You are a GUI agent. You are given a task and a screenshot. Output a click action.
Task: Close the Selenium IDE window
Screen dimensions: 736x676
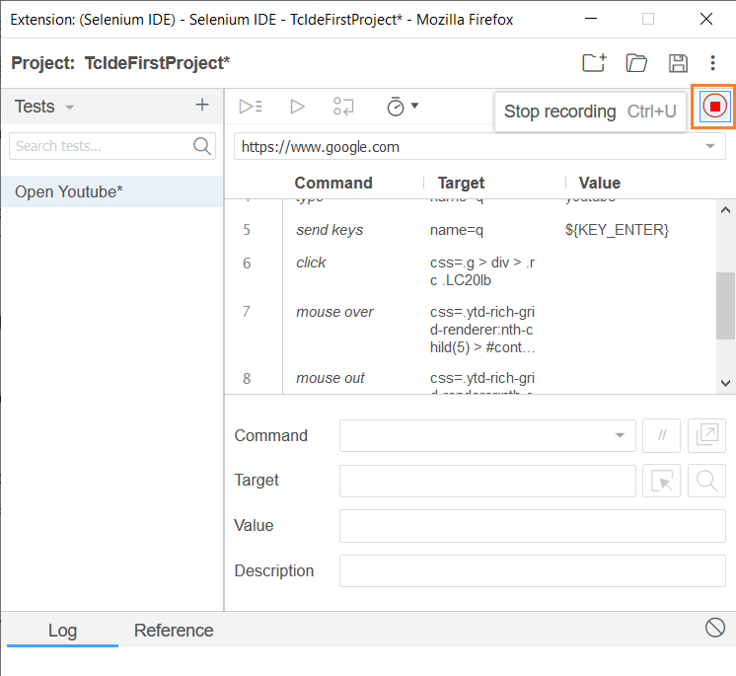click(x=706, y=19)
